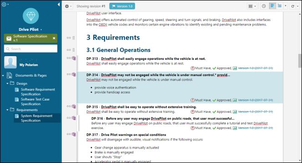This screenshot has width=302, height=163.
Task: Open the document history clock icon
Action: [x=264, y=6]
